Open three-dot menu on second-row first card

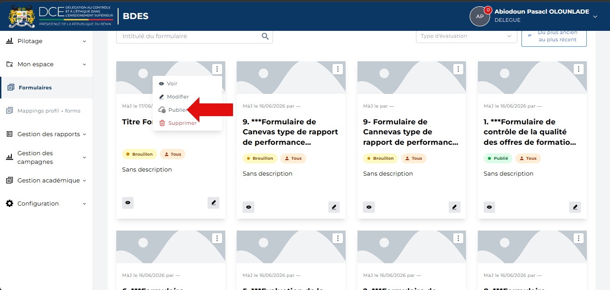pyautogui.click(x=217, y=238)
